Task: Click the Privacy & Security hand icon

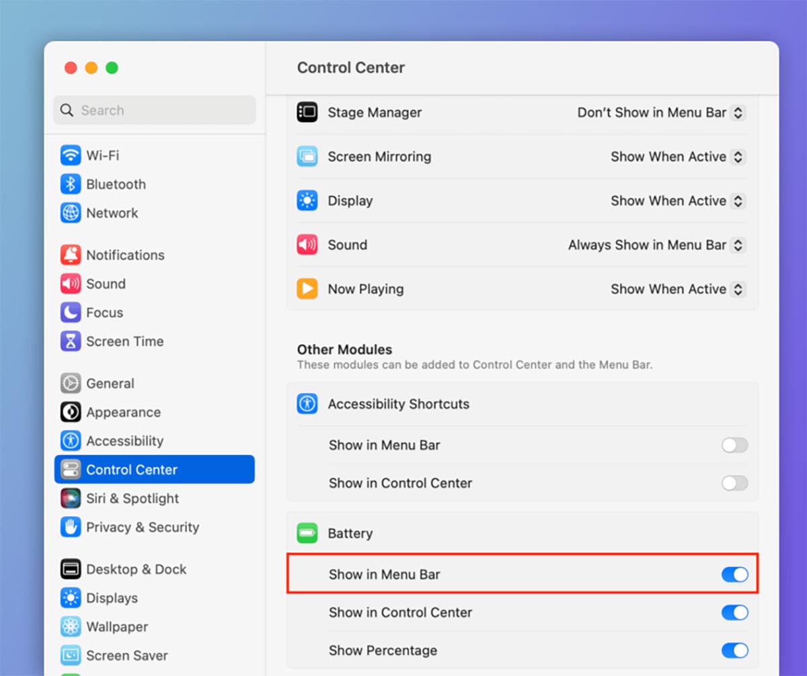Action: click(71, 527)
